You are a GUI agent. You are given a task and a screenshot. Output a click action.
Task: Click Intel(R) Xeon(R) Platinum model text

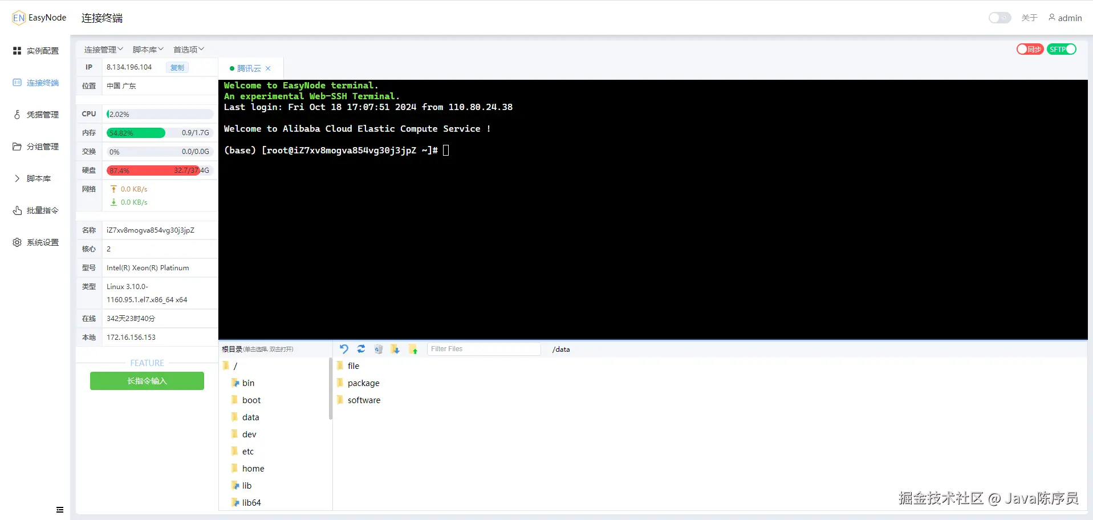point(148,268)
